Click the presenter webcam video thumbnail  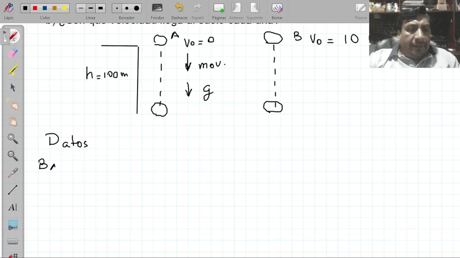pyautogui.click(x=414, y=34)
